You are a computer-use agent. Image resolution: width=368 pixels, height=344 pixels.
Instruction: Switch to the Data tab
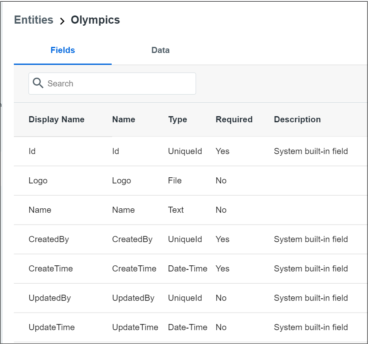pos(160,50)
